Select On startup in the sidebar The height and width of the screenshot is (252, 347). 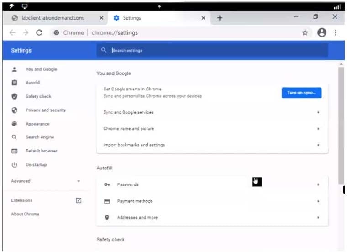[x=36, y=165]
